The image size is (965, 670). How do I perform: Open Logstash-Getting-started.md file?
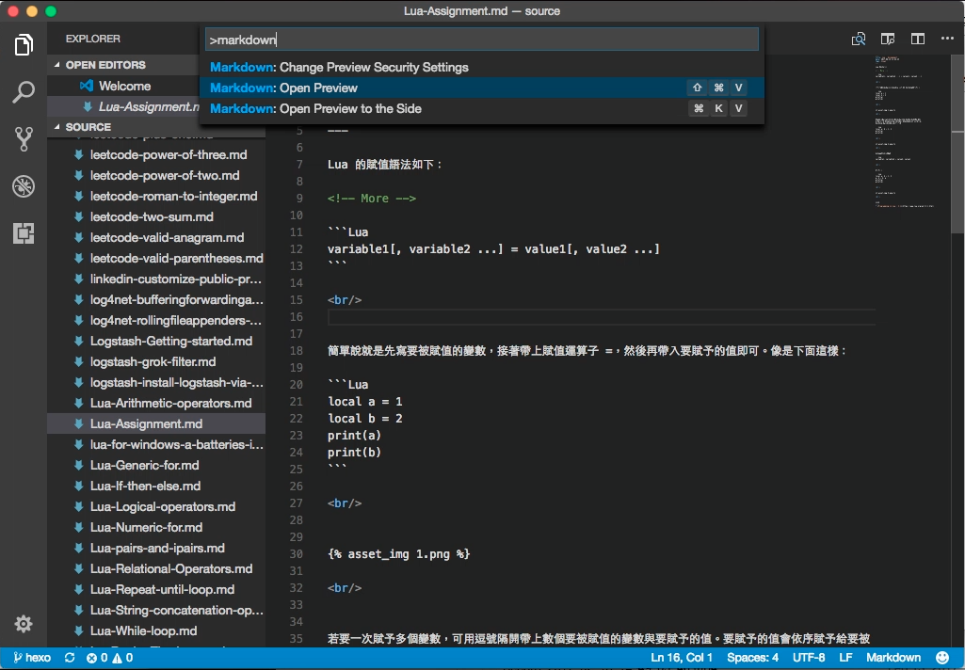point(156,341)
